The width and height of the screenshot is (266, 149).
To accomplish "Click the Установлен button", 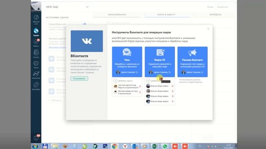I will pos(79,79).
